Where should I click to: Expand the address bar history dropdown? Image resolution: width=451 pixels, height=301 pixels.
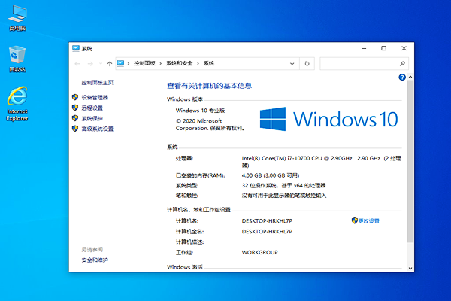(x=292, y=64)
